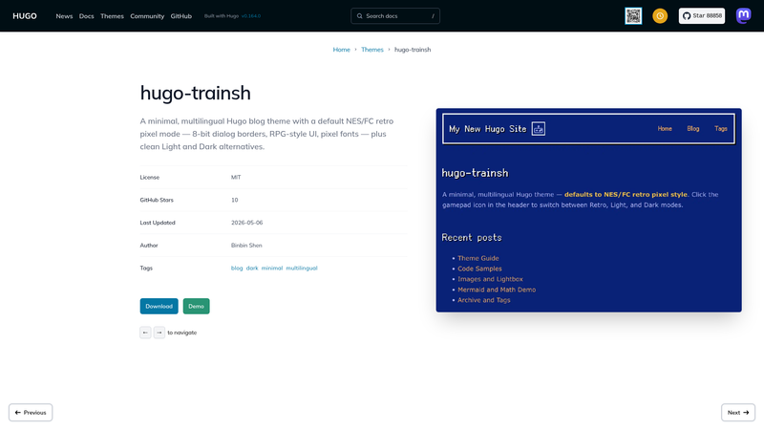Viewport: 764px width, 430px height.
Task: Click 'to navigate' hint text
Action: click(182, 333)
